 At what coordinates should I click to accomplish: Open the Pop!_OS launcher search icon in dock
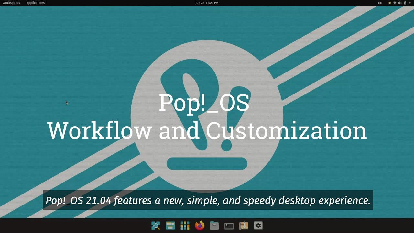tap(156, 226)
